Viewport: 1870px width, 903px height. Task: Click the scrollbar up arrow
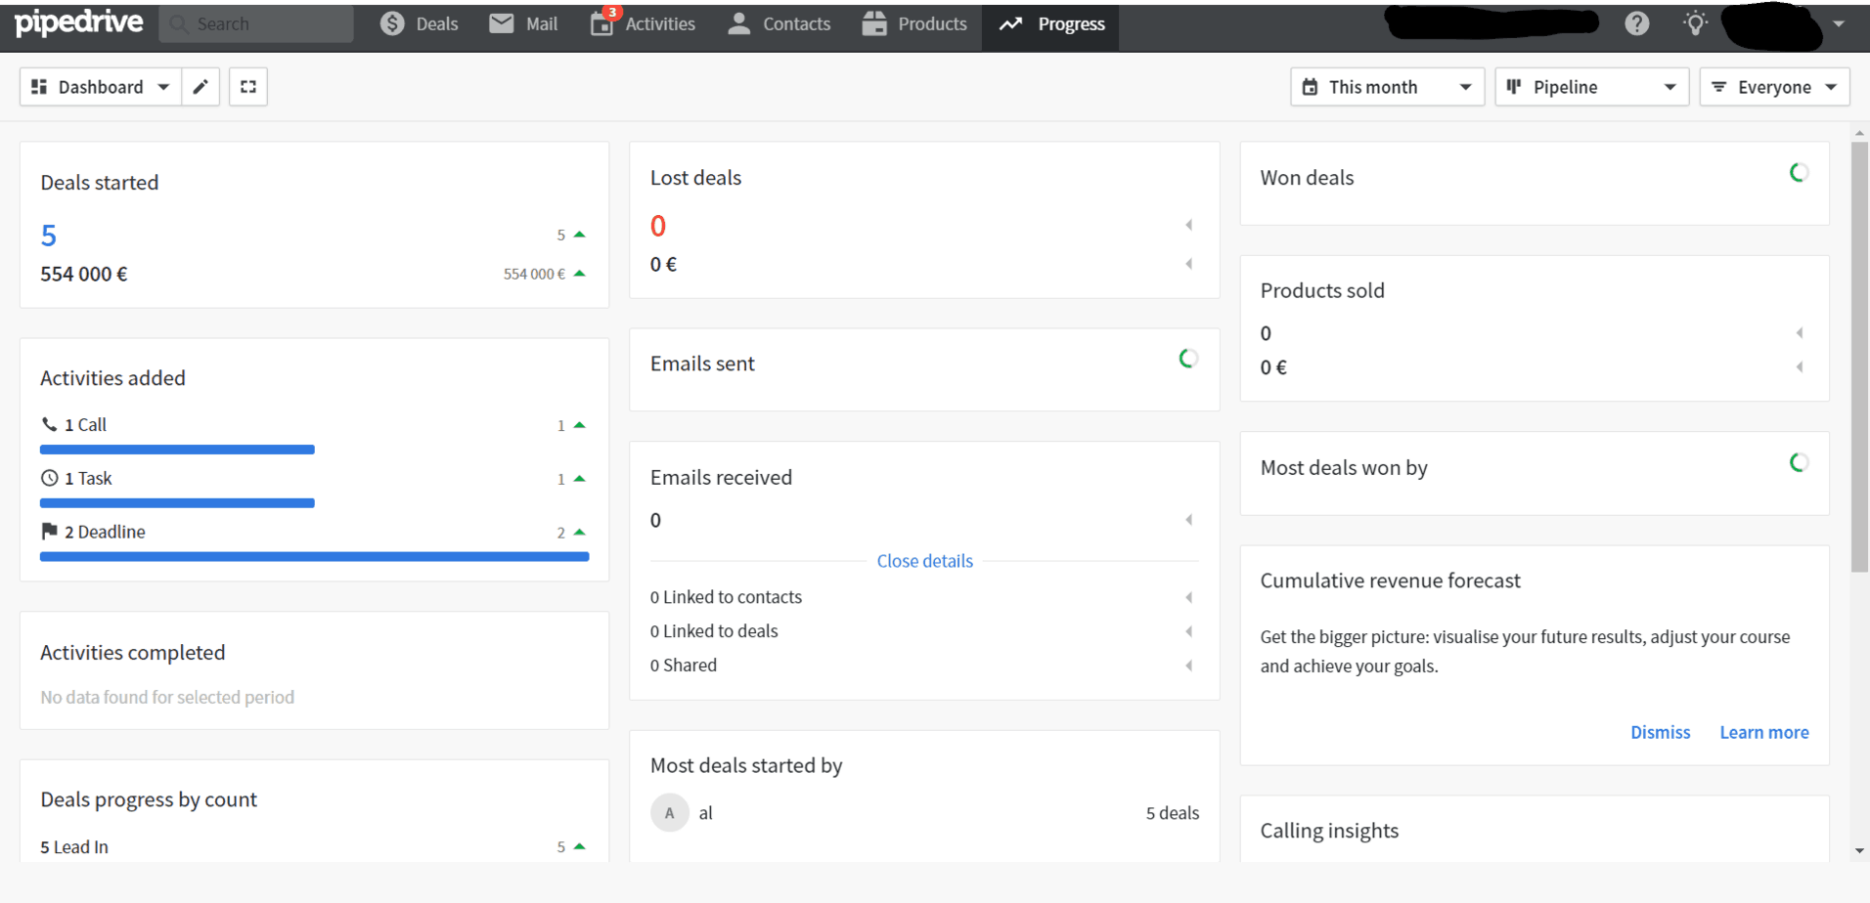pos(1859,132)
